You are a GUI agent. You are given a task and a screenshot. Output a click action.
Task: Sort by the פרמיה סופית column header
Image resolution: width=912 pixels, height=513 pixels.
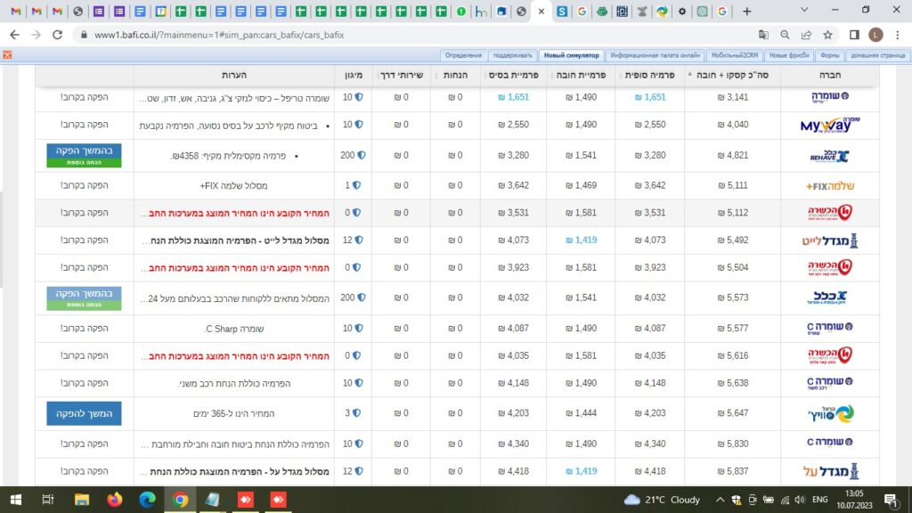pyautogui.click(x=649, y=75)
